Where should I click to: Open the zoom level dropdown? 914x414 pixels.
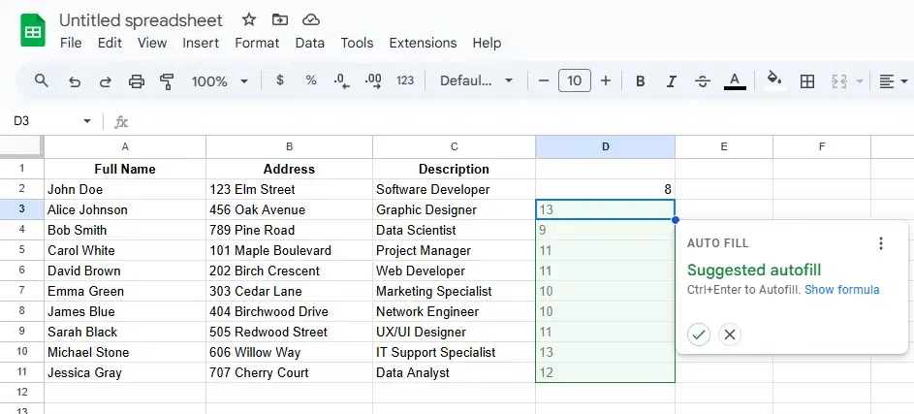pyautogui.click(x=220, y=81)
